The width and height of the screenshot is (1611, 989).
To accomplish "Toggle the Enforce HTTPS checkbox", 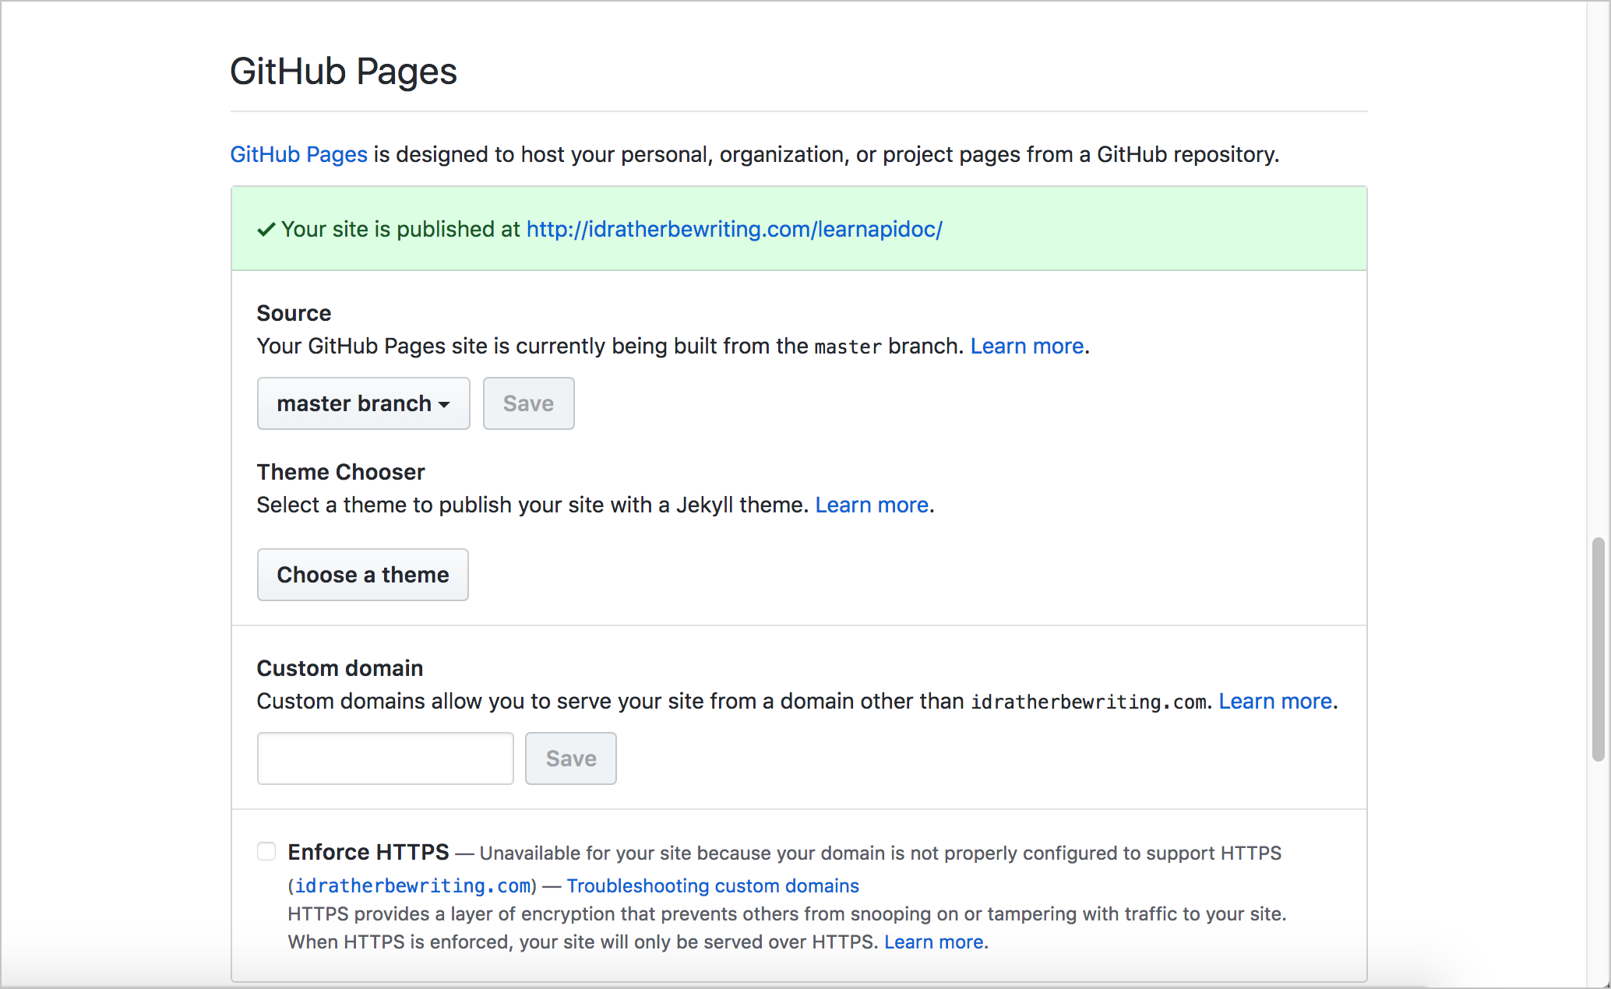I will [x=266, y=851].
